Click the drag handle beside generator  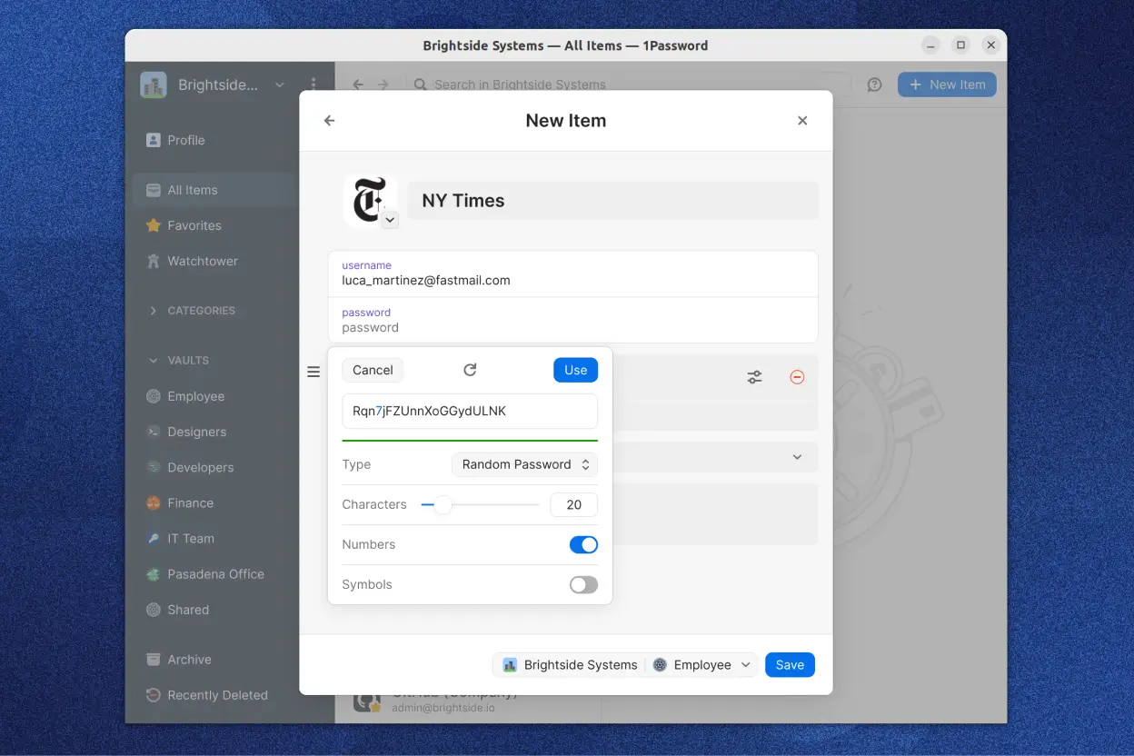click(x=313, y=372)
